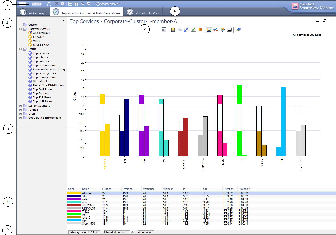Export the view with the share arrow icon
This screenshot has width=336, height=235.
(238, 30)
